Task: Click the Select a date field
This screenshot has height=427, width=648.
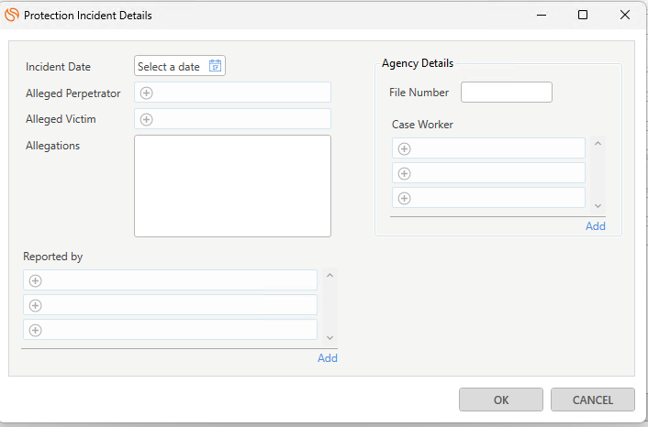Action: 180,66
